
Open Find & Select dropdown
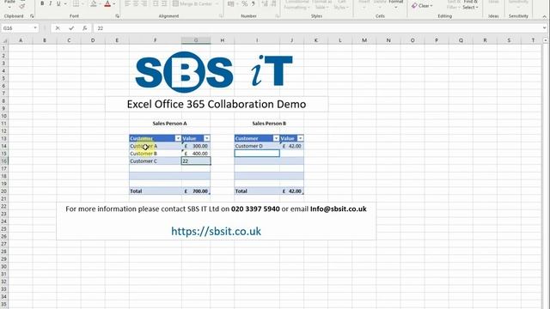[471, 4]
